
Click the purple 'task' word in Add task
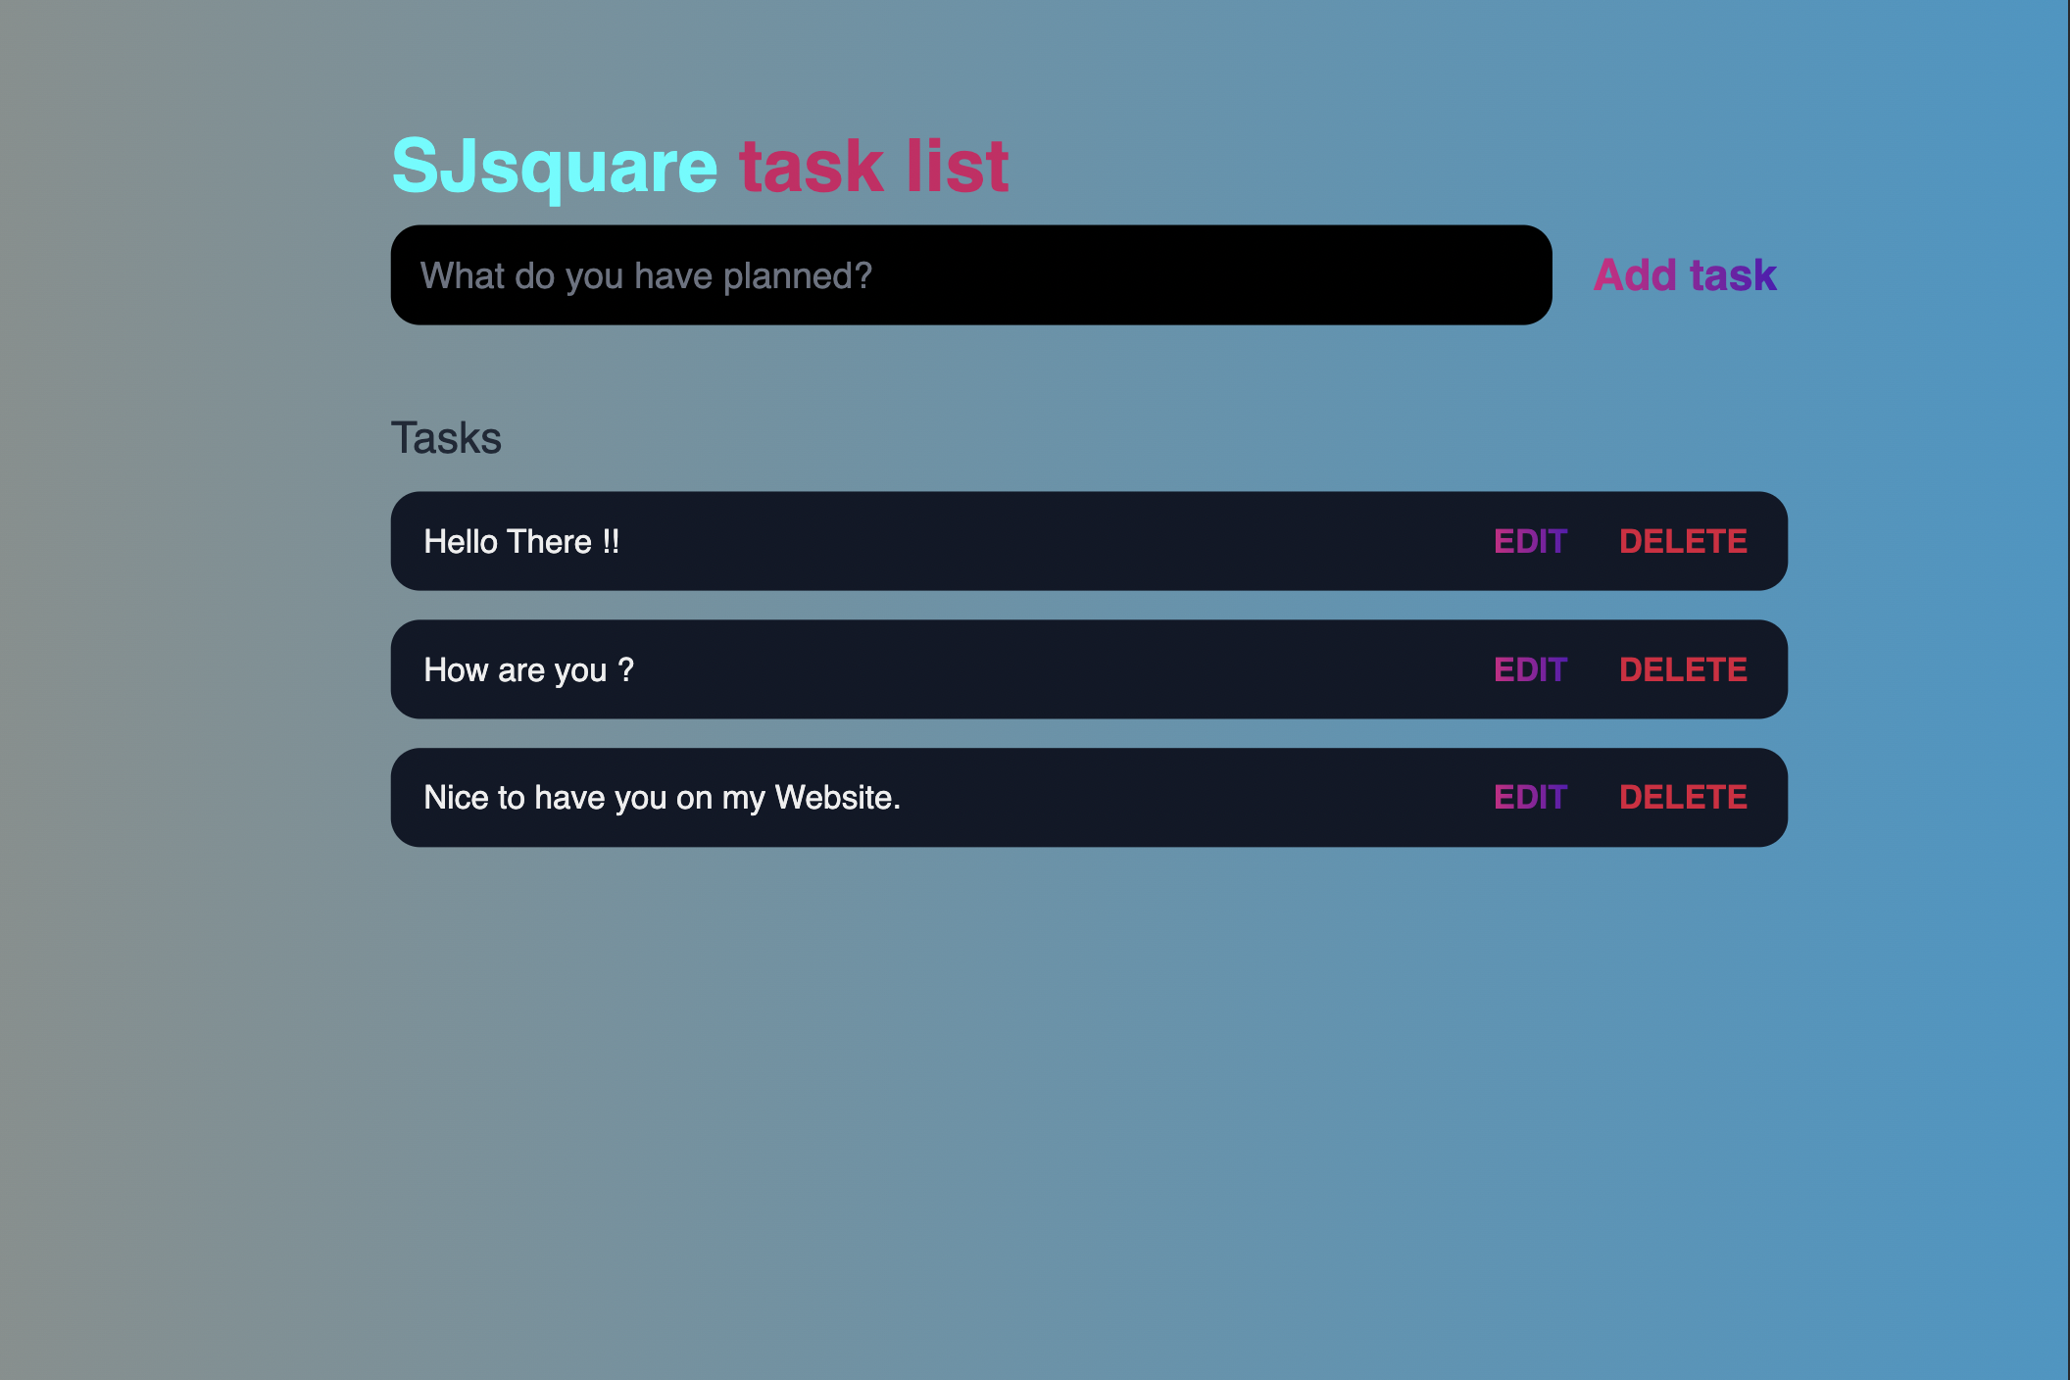1733,275
